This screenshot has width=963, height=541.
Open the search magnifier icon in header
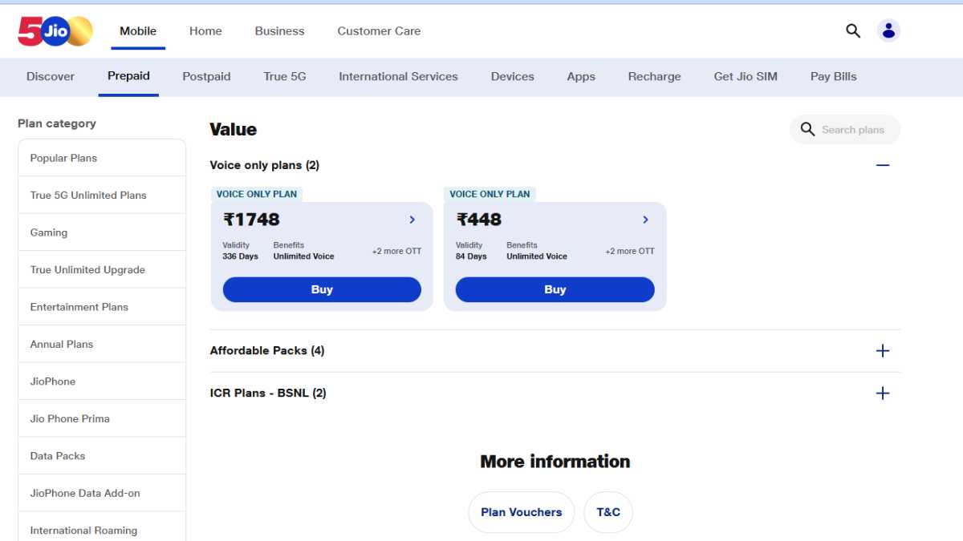point(853,30)
